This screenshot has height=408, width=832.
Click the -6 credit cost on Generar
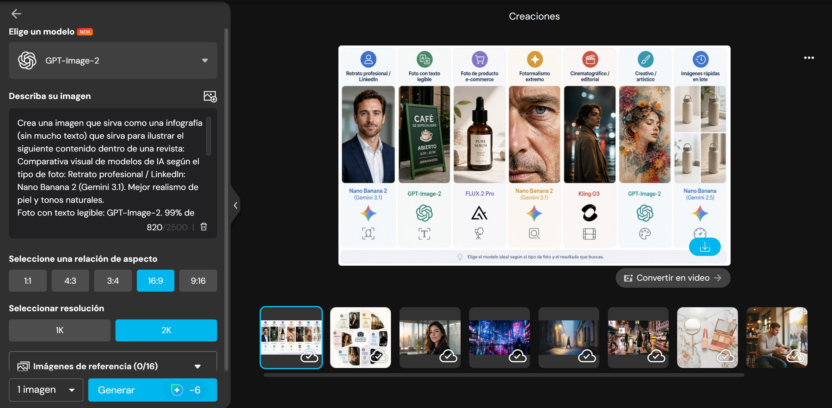point(195,390)
